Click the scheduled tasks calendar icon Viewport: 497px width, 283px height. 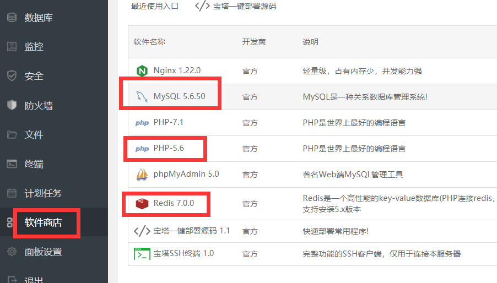tap(12, 193)
